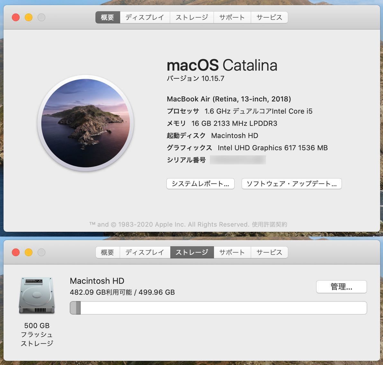Launch ソフトウェア・アップデート button
383x365 pixels.
(x=292, y=184)
